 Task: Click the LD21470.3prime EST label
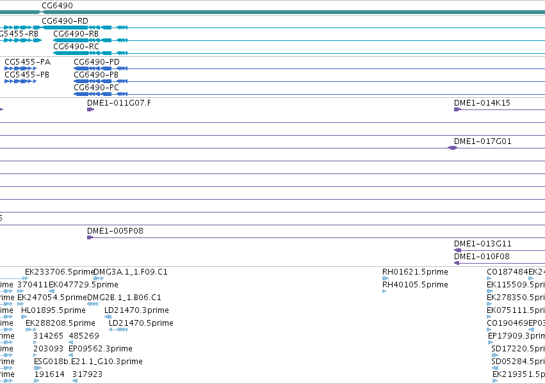pyautogui.click(x=136, y=310)
